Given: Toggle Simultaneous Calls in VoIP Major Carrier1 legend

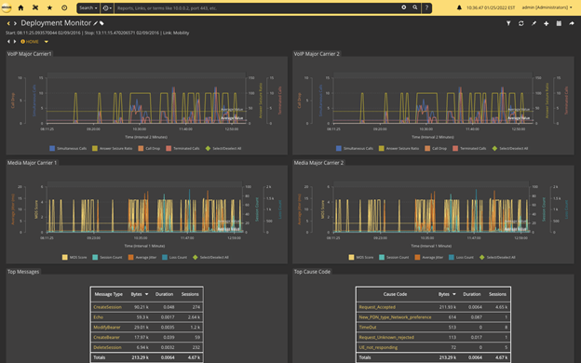Looking at the screenshot, I should pyautogui.click(x=68, y=148).
